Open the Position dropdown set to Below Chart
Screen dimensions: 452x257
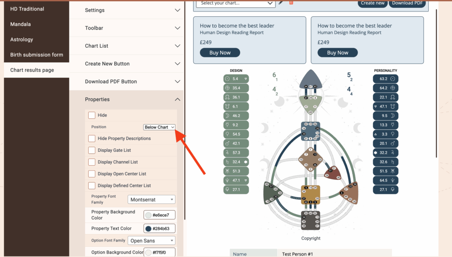(x=159, y=127)
